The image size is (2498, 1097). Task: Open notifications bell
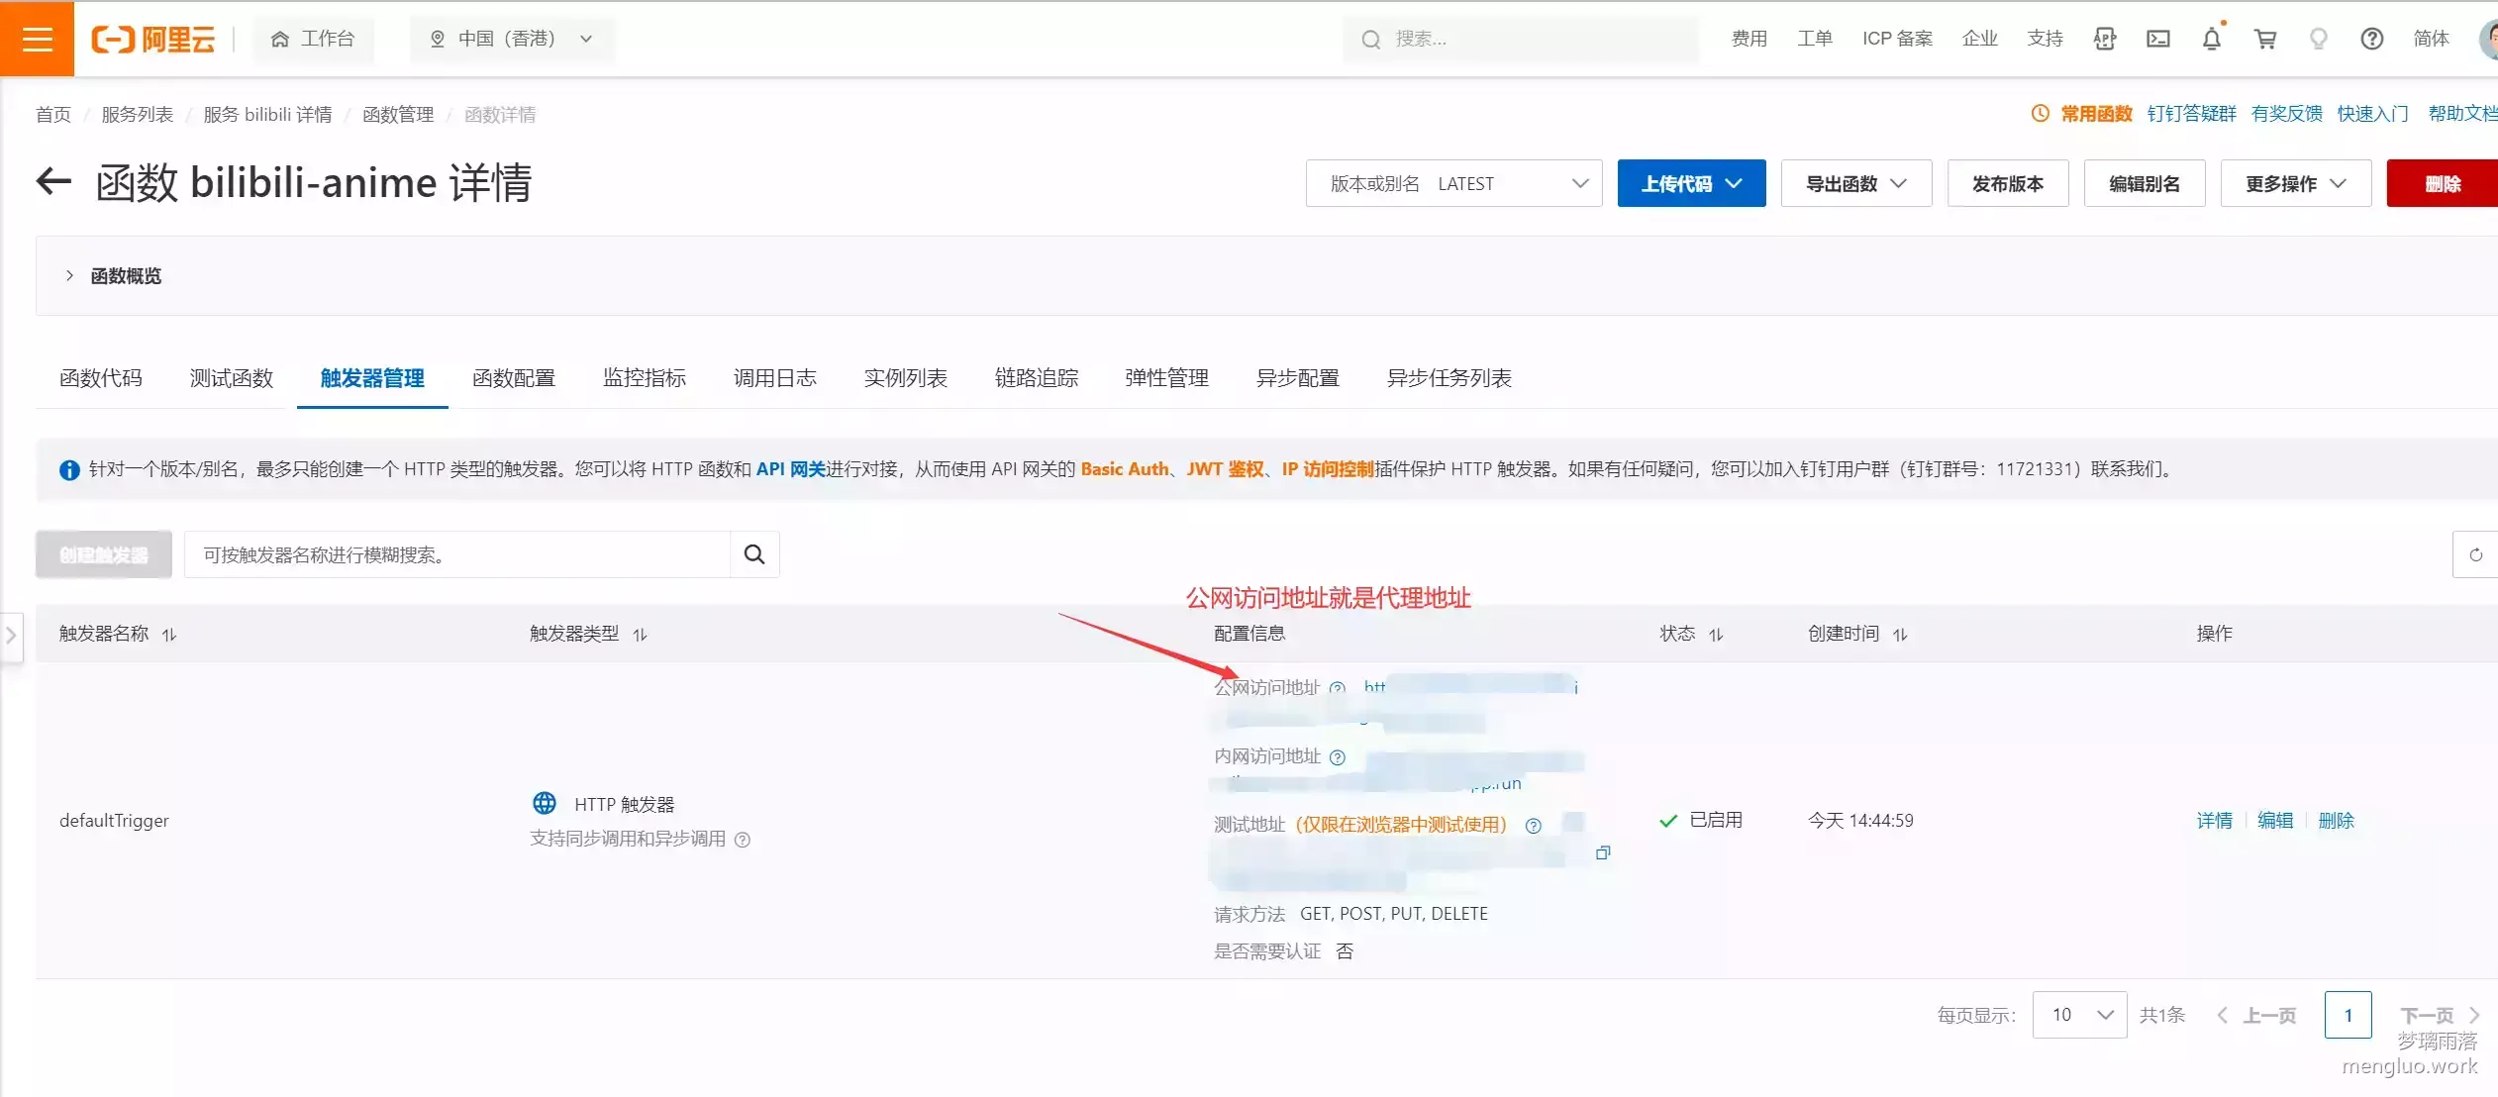(2212, 39)
